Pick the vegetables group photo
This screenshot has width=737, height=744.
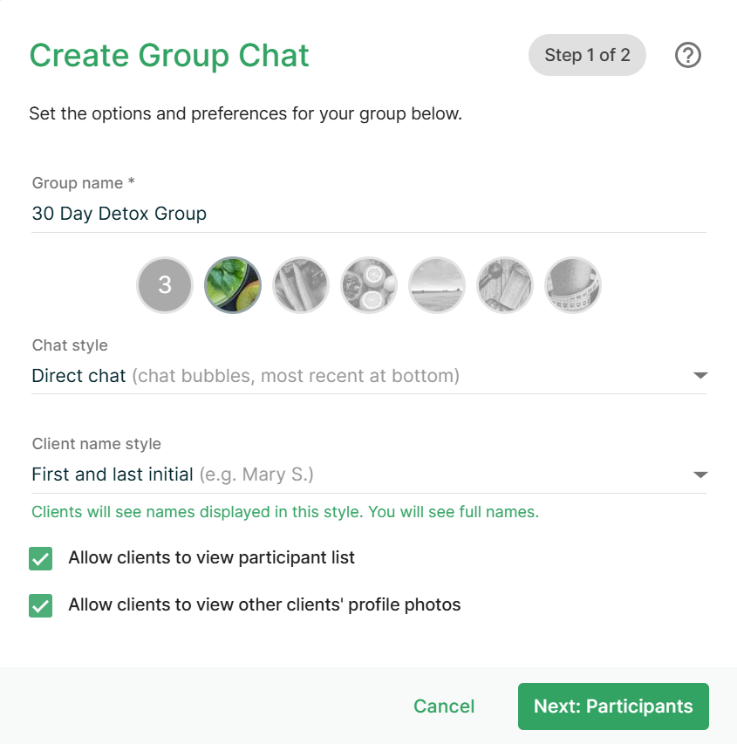(301, 285)
